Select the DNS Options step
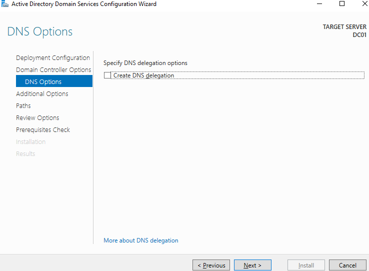 [54, 81]
